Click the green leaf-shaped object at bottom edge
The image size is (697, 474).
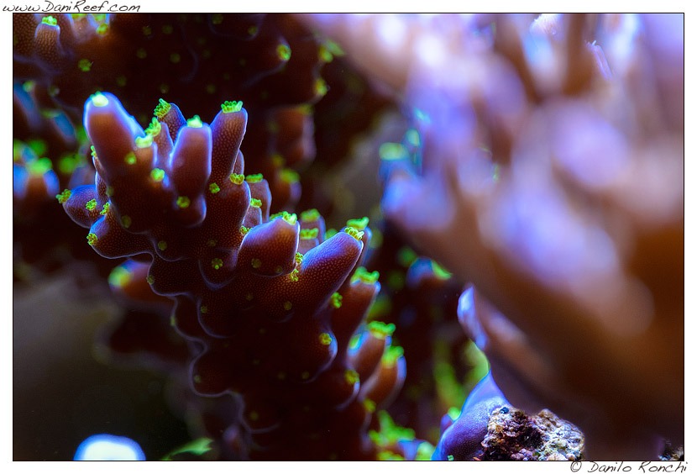[190, 450]
